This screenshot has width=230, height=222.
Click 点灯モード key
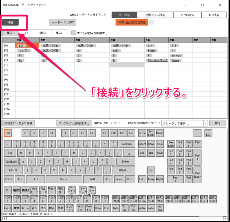point(34,190)
